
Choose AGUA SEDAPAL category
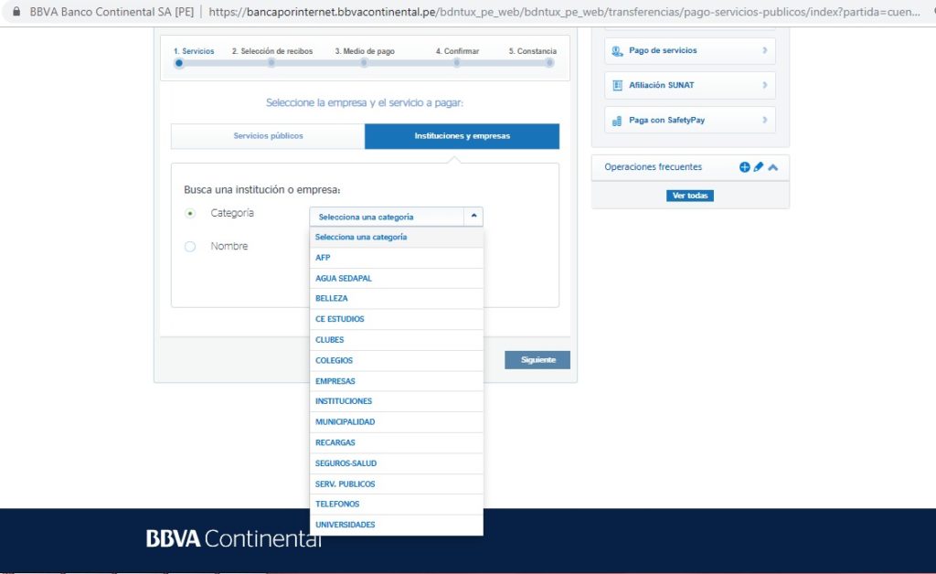coord(397,279)
